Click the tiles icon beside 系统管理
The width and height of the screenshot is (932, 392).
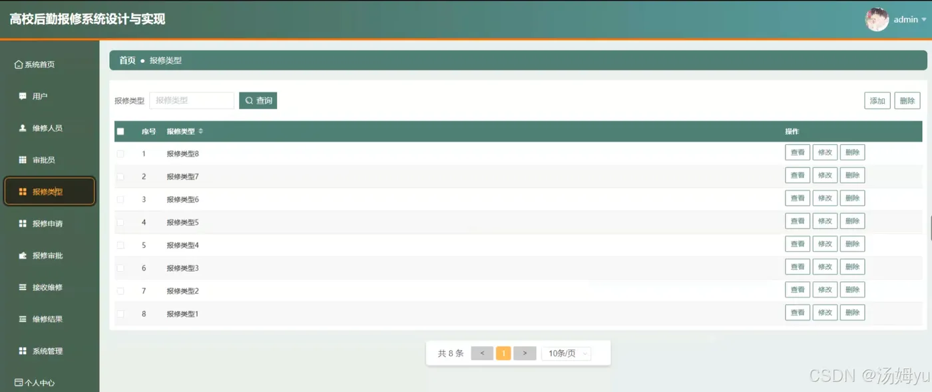[23, 351]
